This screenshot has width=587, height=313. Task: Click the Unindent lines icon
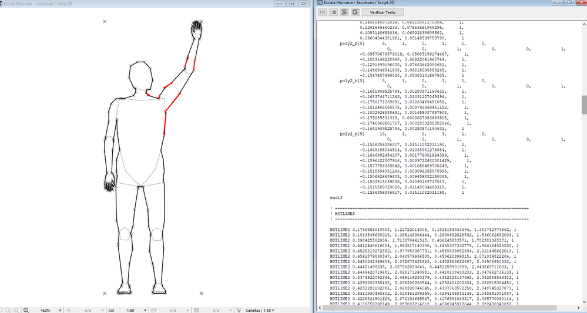click(x=355, y=12)
